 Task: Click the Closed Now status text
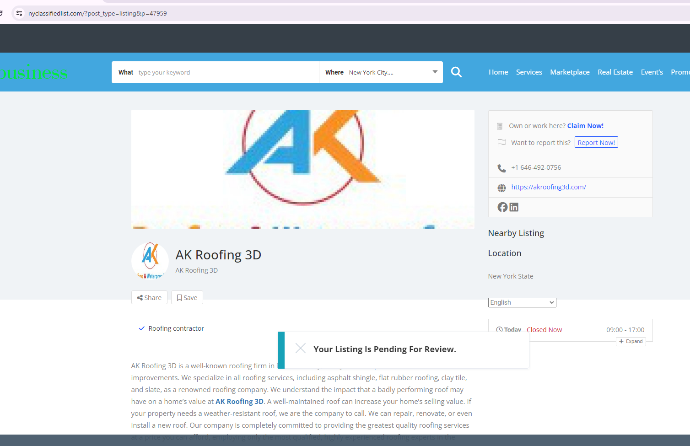click(x=544, y=330)
